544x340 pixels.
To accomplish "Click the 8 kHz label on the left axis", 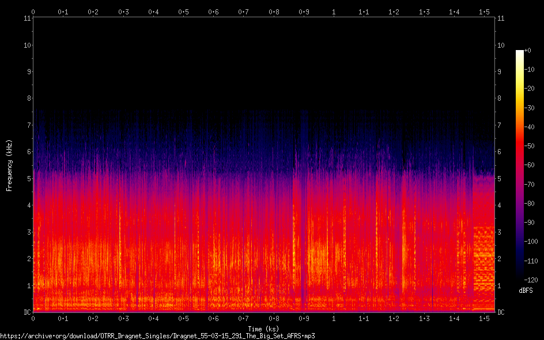I will pos(27,98).
